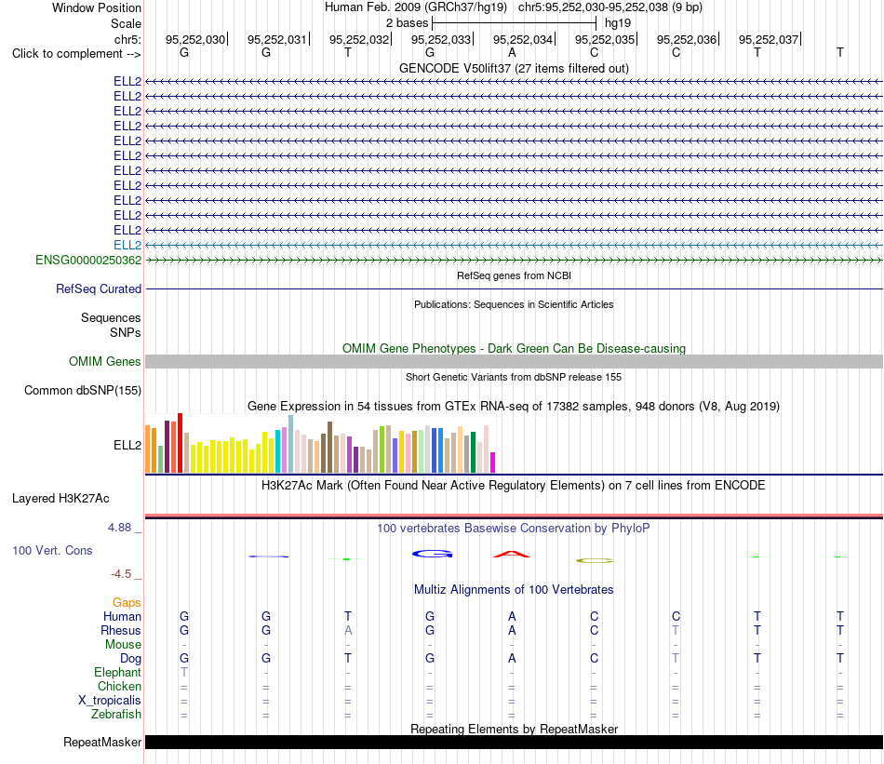Click the orange Gaps label
Image resolution: width=884 pixels, height=764 pixels.
[127, 603]
